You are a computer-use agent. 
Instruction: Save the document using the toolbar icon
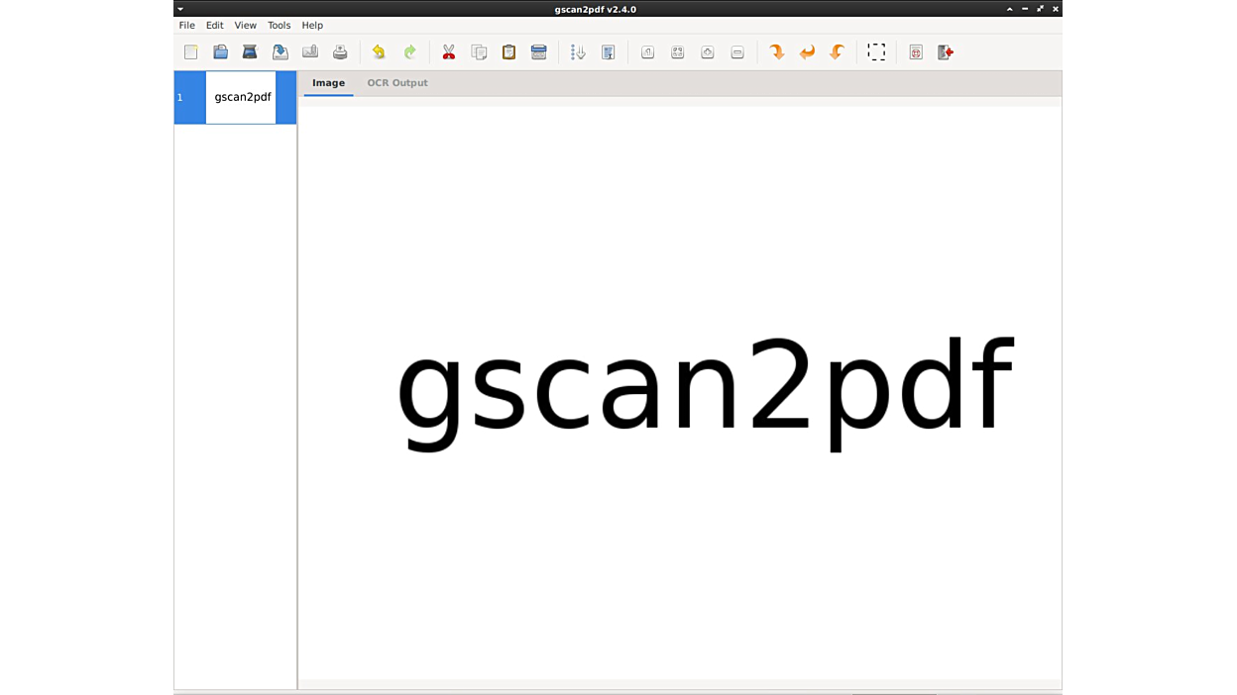281,52
